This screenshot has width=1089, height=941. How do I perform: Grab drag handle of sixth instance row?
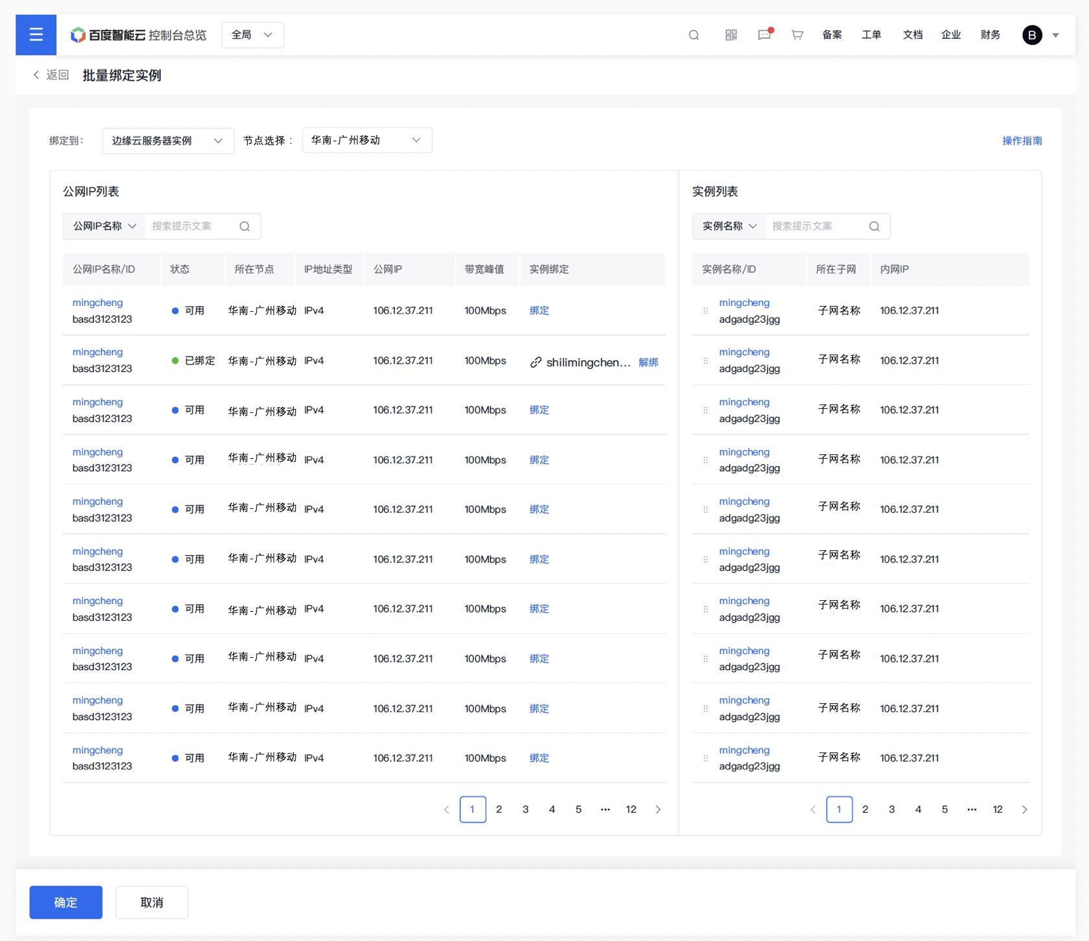pos(706,559)
